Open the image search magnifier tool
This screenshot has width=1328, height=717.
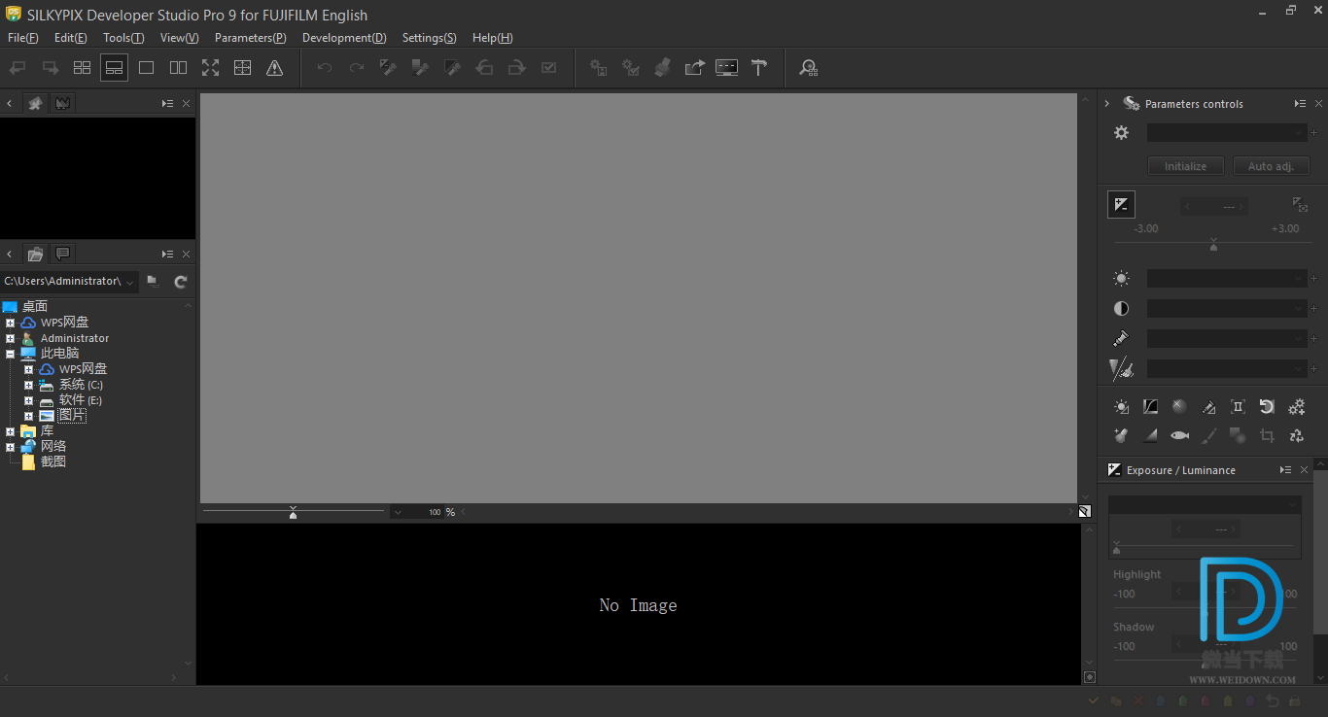[808, 68]
